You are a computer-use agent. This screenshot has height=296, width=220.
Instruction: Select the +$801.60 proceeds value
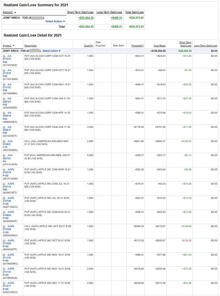[139, 141]
